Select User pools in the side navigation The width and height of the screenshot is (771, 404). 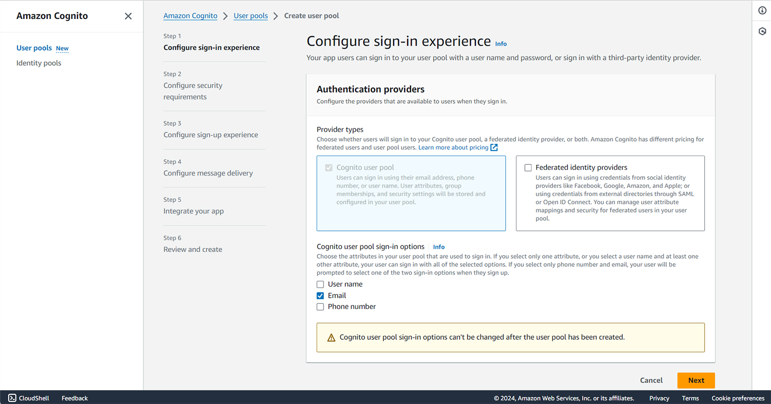tap(34, 48)
